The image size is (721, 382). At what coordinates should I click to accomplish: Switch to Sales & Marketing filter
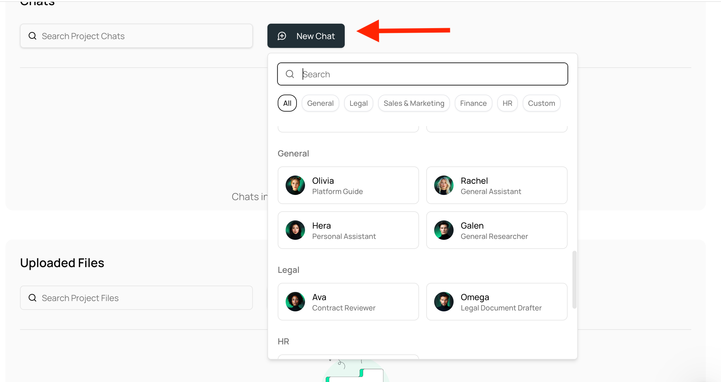(414, 103)
